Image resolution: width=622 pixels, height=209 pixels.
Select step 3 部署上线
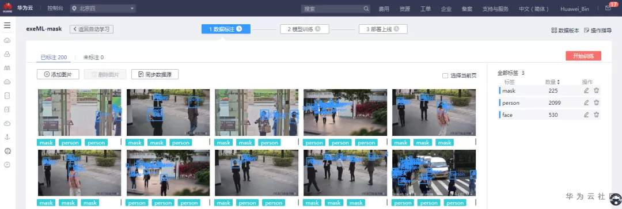383,29
